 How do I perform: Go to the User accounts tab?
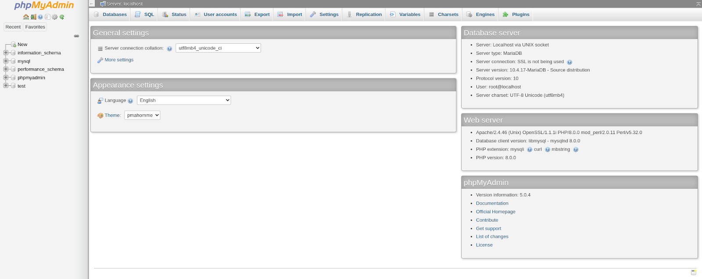(215, 14)
